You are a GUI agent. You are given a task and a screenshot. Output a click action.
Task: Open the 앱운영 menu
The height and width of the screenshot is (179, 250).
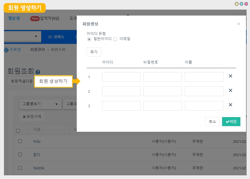click(x=14, y=18)
